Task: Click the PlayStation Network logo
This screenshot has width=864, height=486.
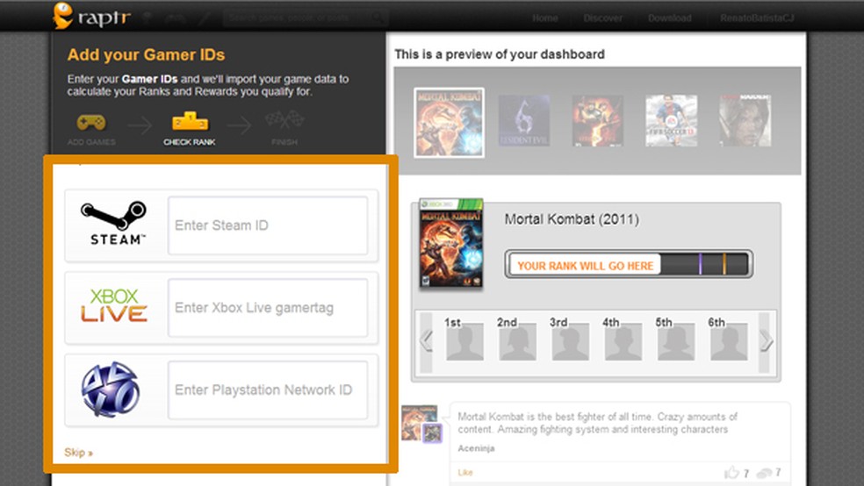Action: [111, 390]
